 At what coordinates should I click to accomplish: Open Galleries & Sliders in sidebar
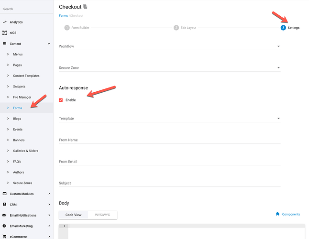click(x=26, y=151)
